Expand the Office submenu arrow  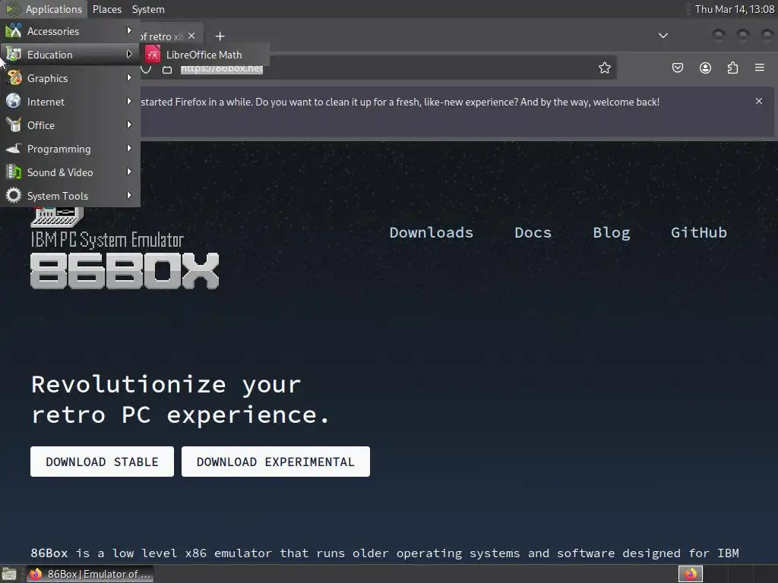click(129, 124)
